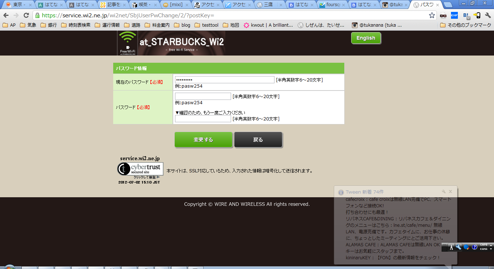Expand the その他のブックマーク folder
Screen dimensions: 494x269
pos(465,25)
